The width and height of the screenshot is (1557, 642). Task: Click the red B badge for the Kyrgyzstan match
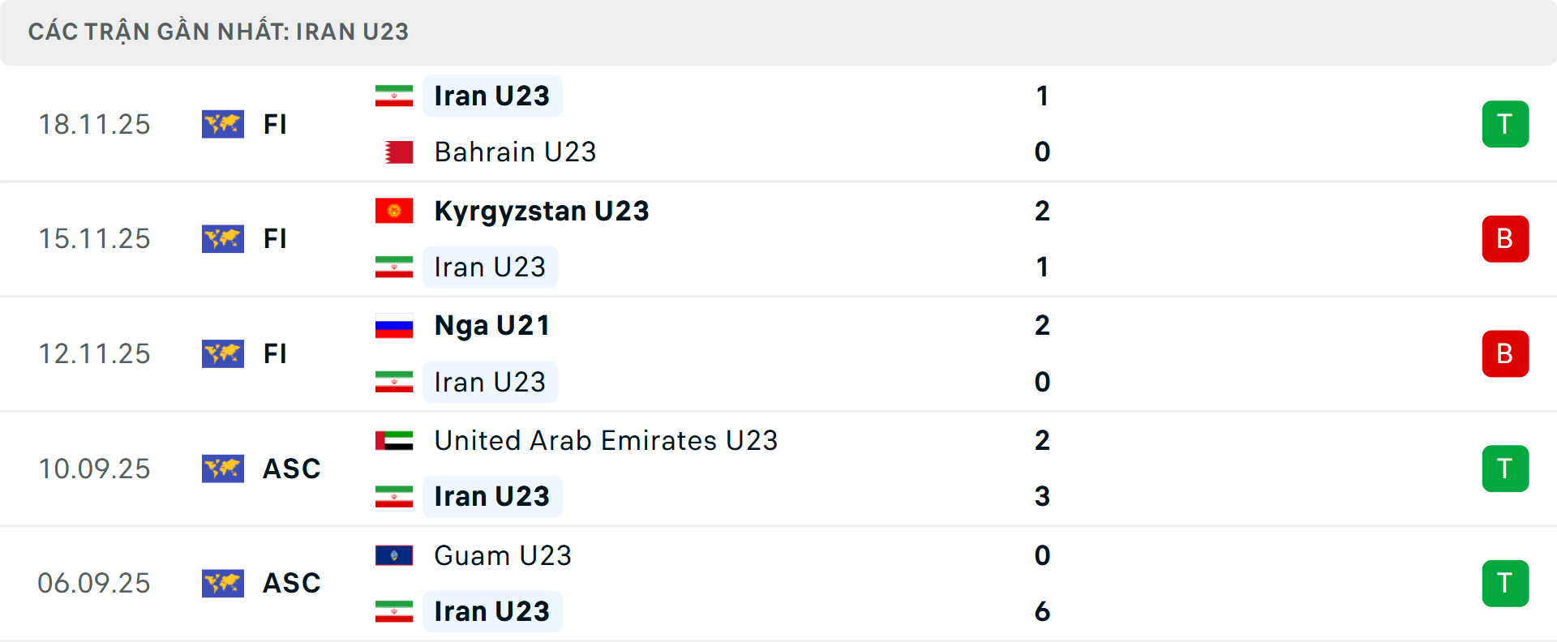(1505, 238)
